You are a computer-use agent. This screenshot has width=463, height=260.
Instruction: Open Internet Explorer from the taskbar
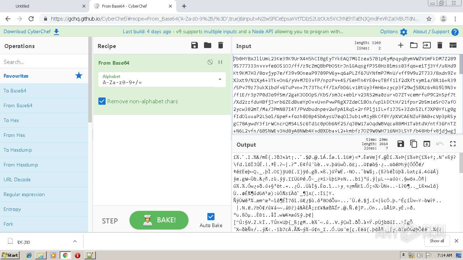click(29, 255)
